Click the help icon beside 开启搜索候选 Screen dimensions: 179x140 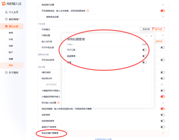point(88,11)
